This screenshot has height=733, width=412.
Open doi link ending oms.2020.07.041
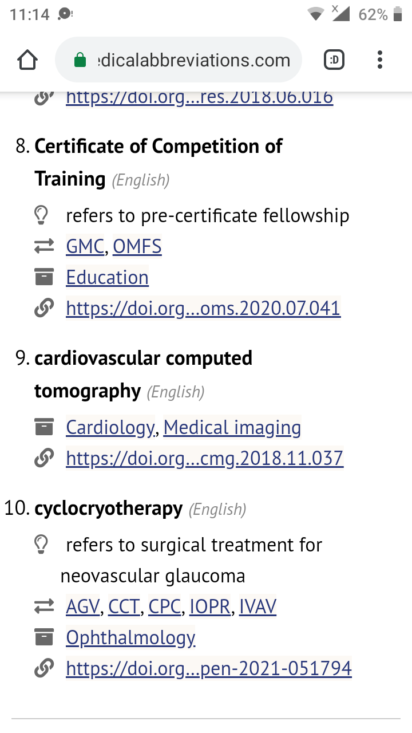(203, 309)
